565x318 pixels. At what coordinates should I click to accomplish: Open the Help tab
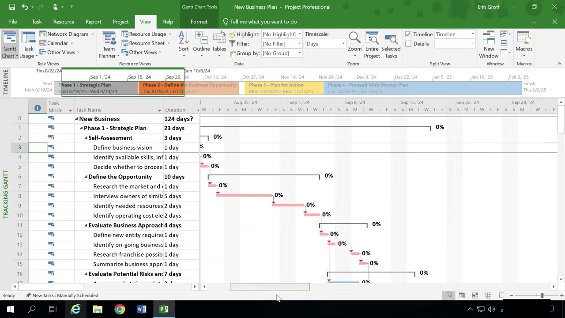[x=168, y=22]
